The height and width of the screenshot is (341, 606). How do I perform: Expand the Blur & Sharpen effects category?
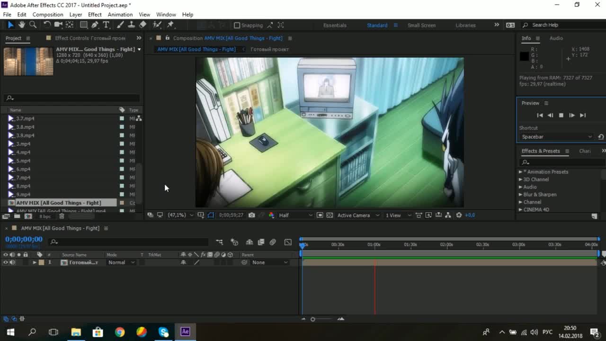521,195
